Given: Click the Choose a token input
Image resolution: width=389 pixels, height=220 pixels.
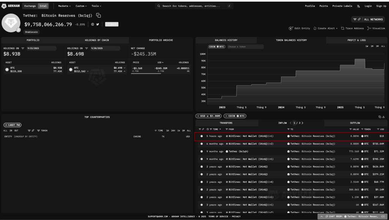Looking at the screenshot, I should pos(245,47).
